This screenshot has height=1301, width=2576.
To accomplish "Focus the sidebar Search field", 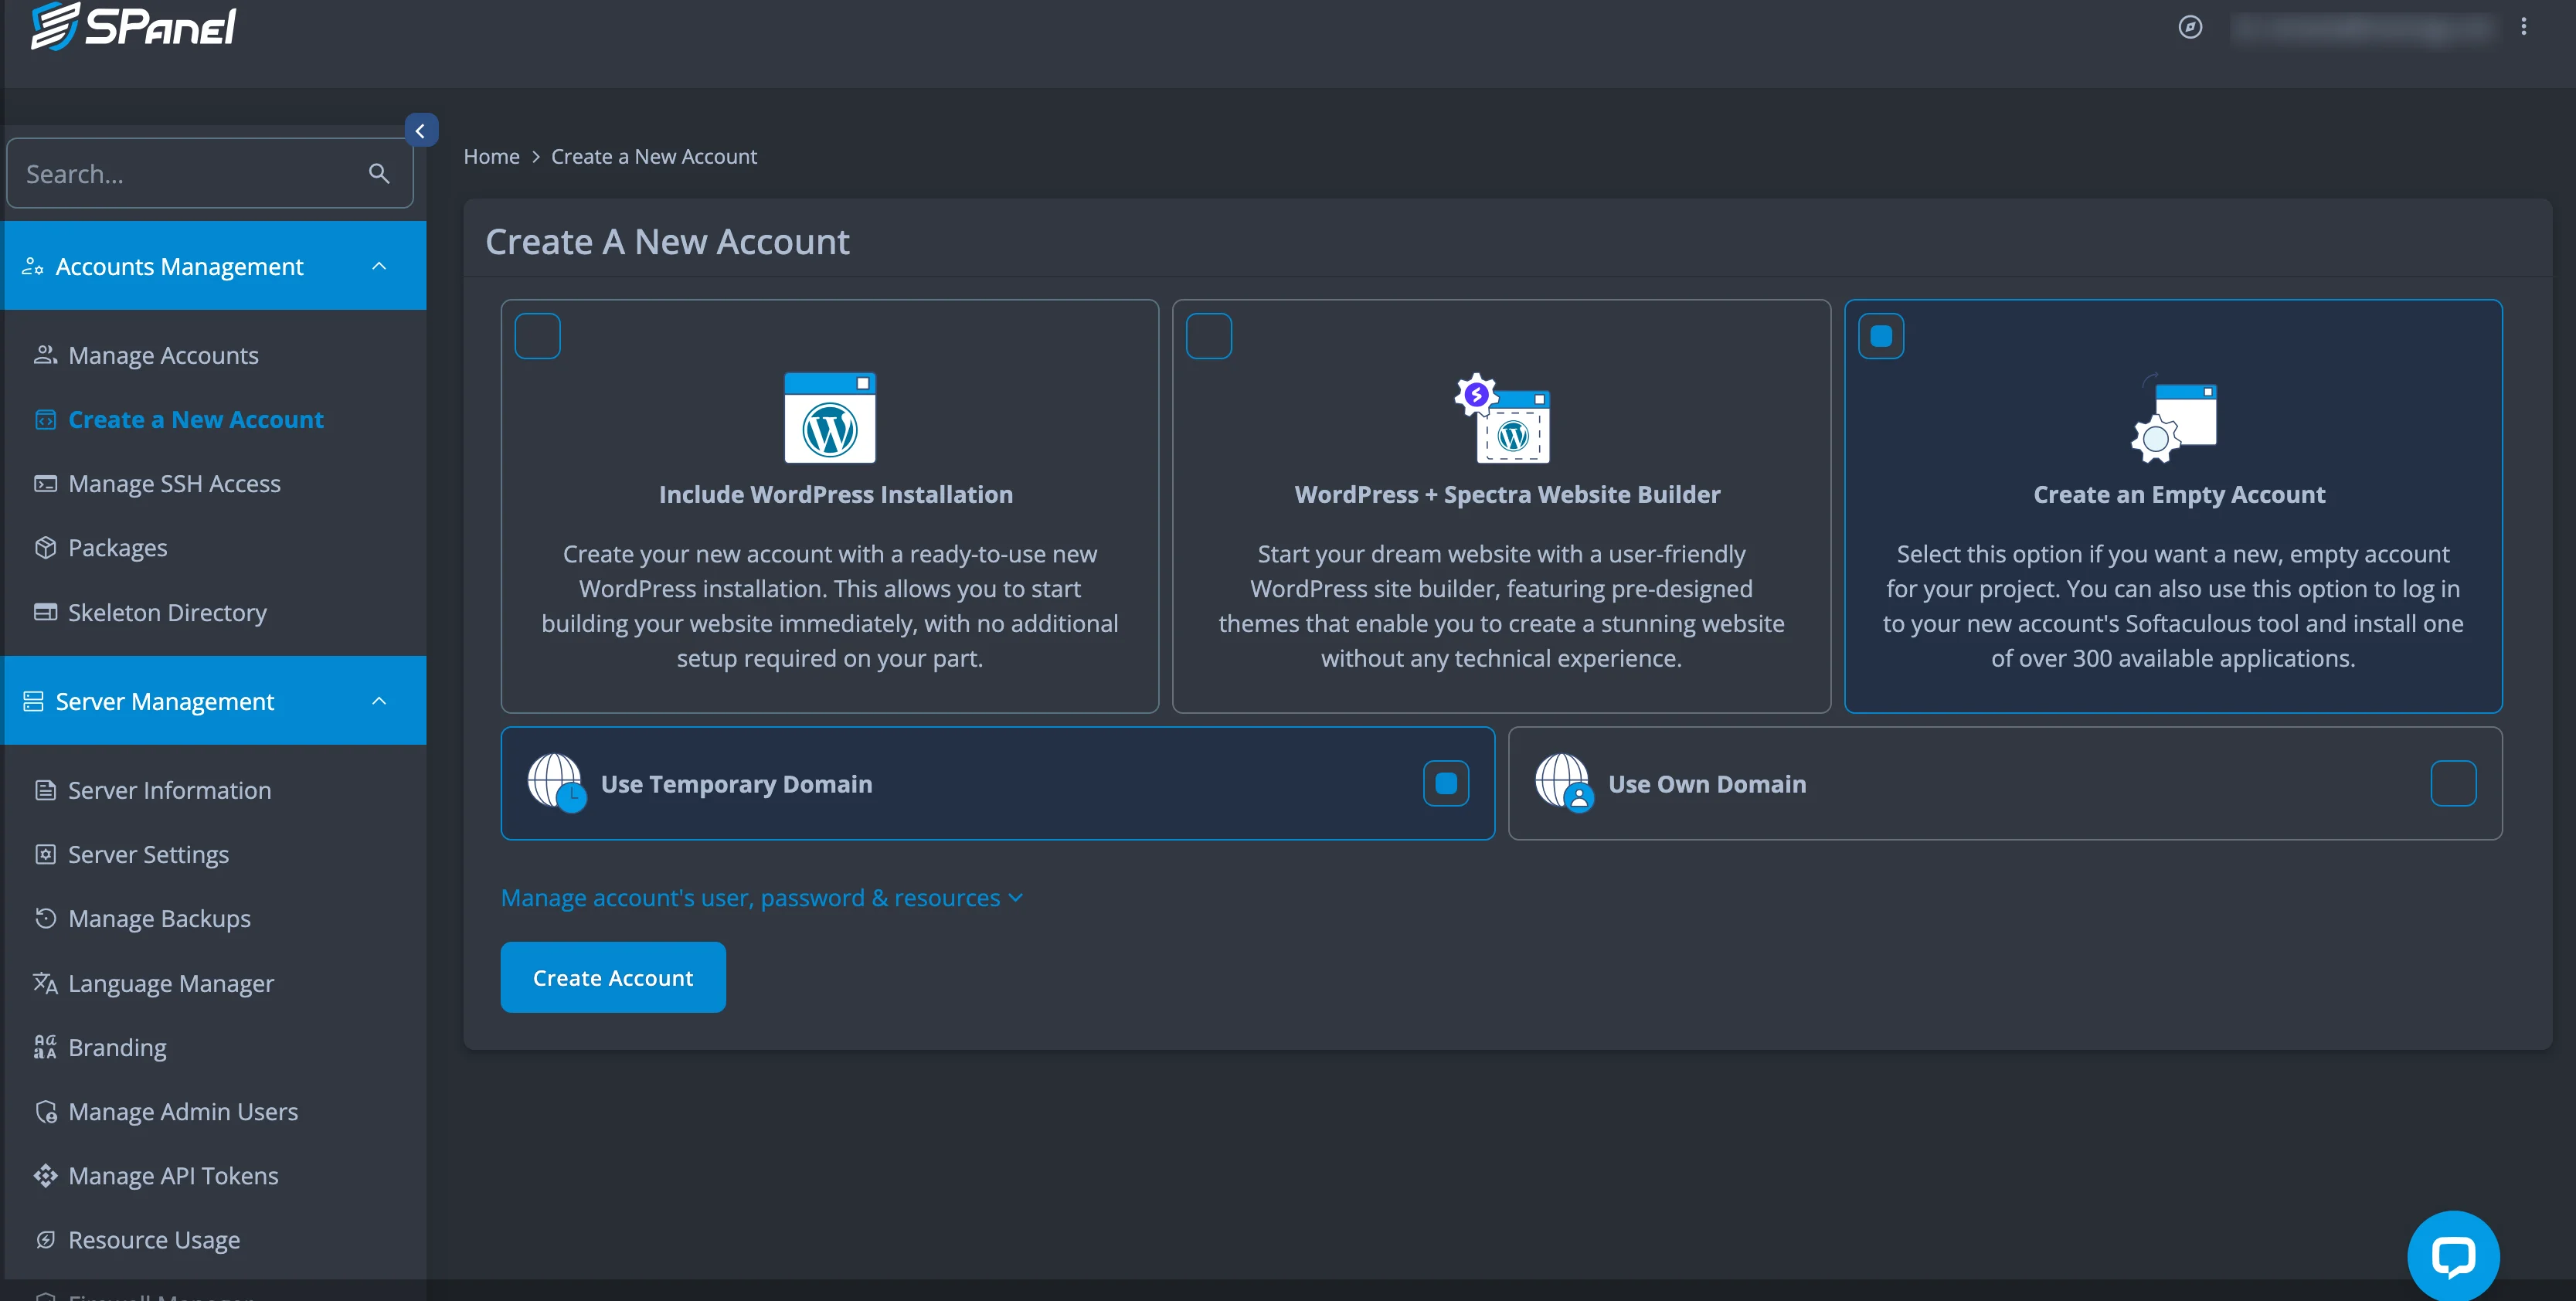I will tap(210, 173).
